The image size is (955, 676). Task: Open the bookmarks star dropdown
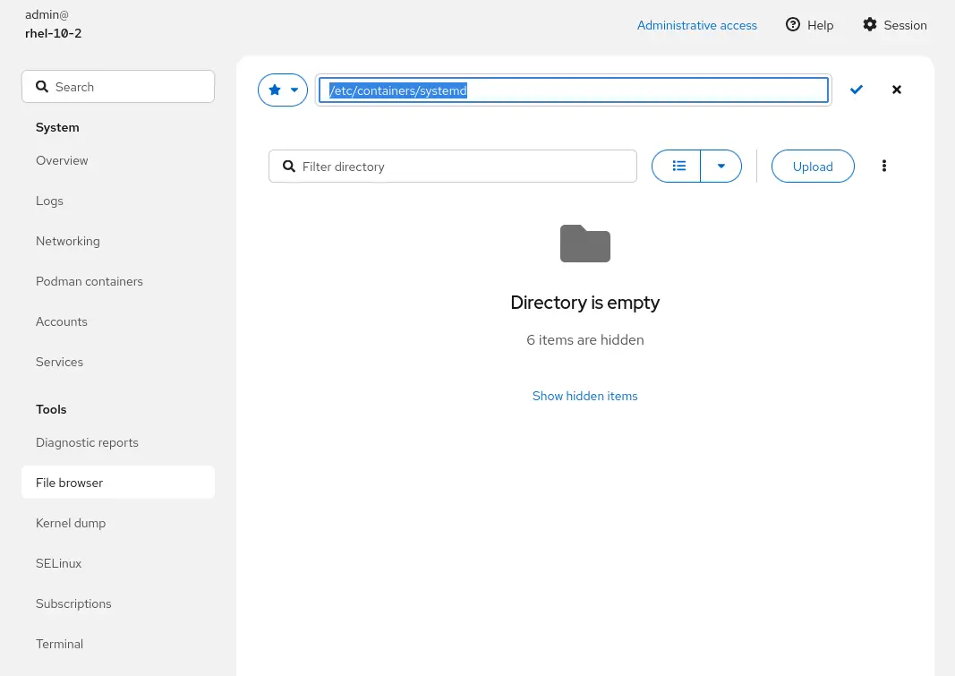tap(283, 90)
